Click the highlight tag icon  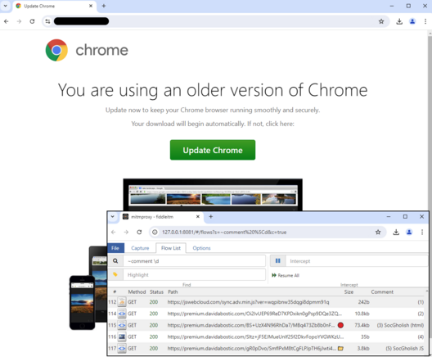pyautogui.click(x=115, y=274)
